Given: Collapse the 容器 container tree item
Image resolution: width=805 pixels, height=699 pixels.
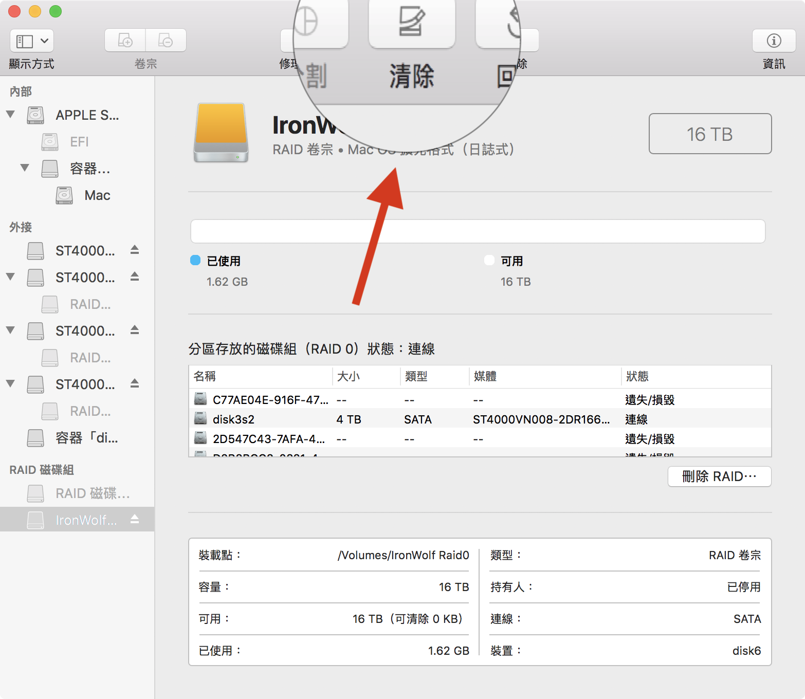Looking at the screenshot, I should click(x=25, y=168).
